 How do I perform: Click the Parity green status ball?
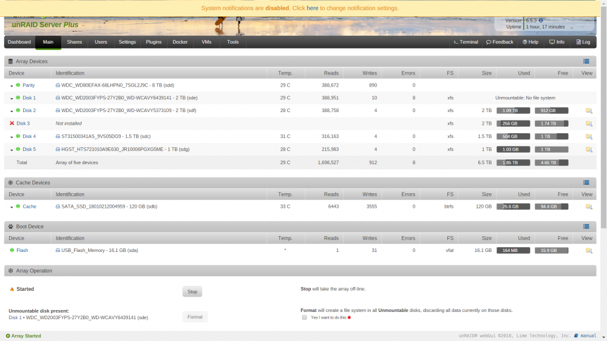pyautogui.click(x=18, y=85)
